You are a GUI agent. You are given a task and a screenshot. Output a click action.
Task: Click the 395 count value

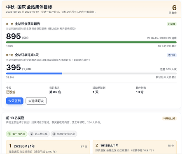tap(14, 67)
